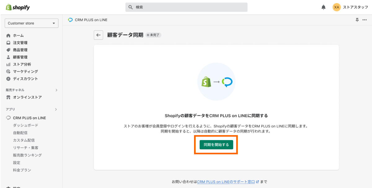Click the 商品管理 tag icon
This screenshot has width=372, height=188.
click(8, 50)
